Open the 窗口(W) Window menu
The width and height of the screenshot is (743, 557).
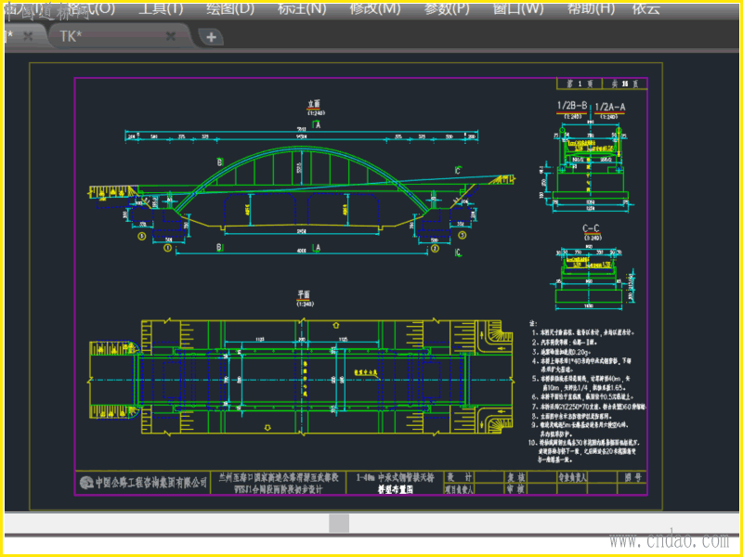(x=518, y=8)
